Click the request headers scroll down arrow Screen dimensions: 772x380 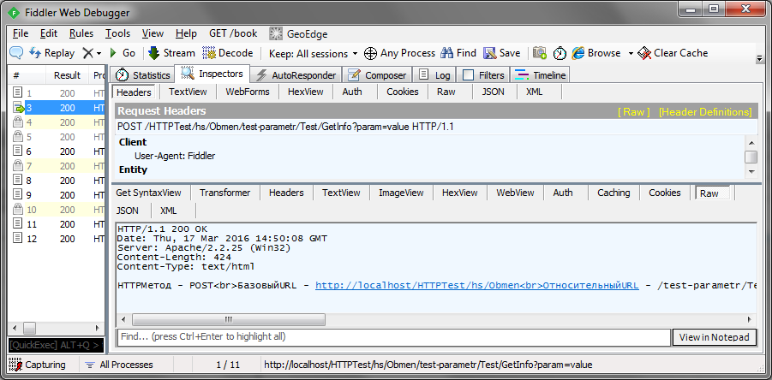coord(751,171)
